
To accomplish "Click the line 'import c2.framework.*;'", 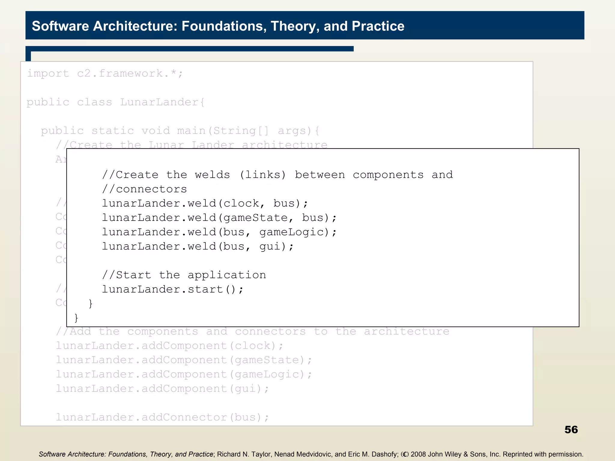I will coord(105,73).
